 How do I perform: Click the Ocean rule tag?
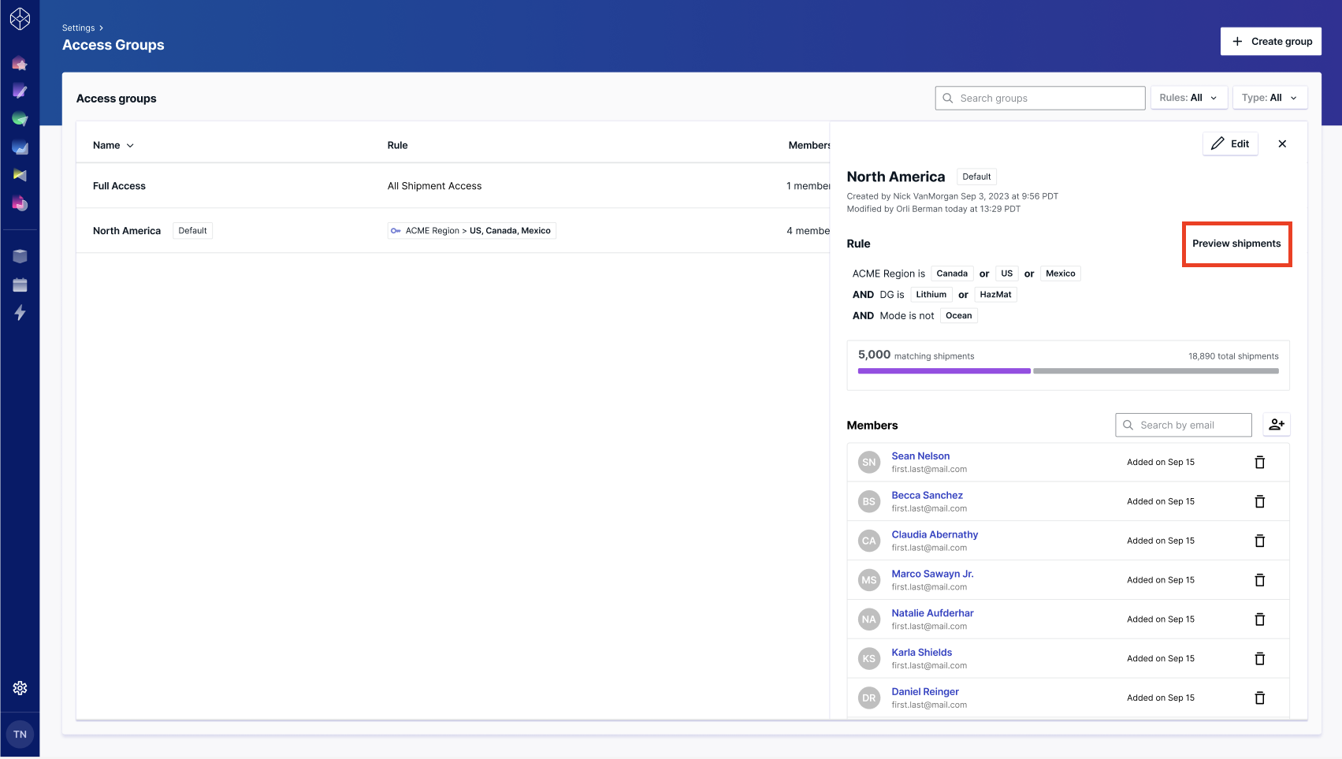958,315
